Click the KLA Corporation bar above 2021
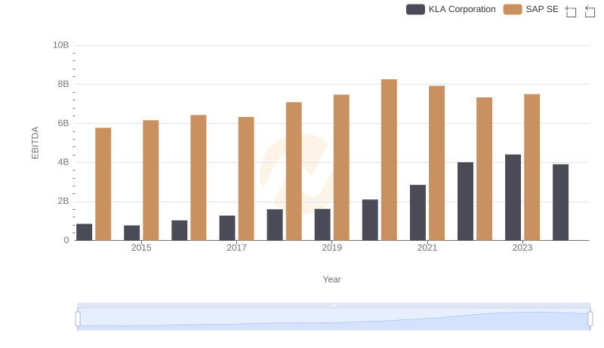This screenshot has height=348, width=604. coord(418,212)
